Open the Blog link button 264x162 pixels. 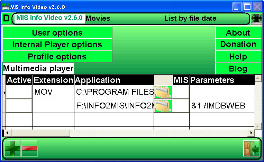[238, 69]
